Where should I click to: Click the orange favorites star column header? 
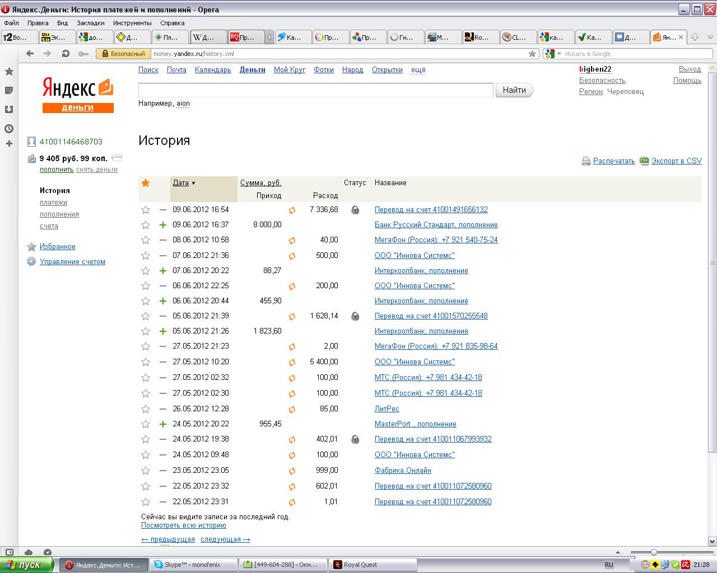click(x=146, y=183)
